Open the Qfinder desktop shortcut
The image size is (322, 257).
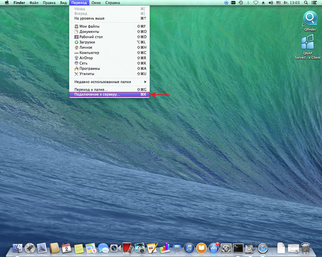(310, 21)
